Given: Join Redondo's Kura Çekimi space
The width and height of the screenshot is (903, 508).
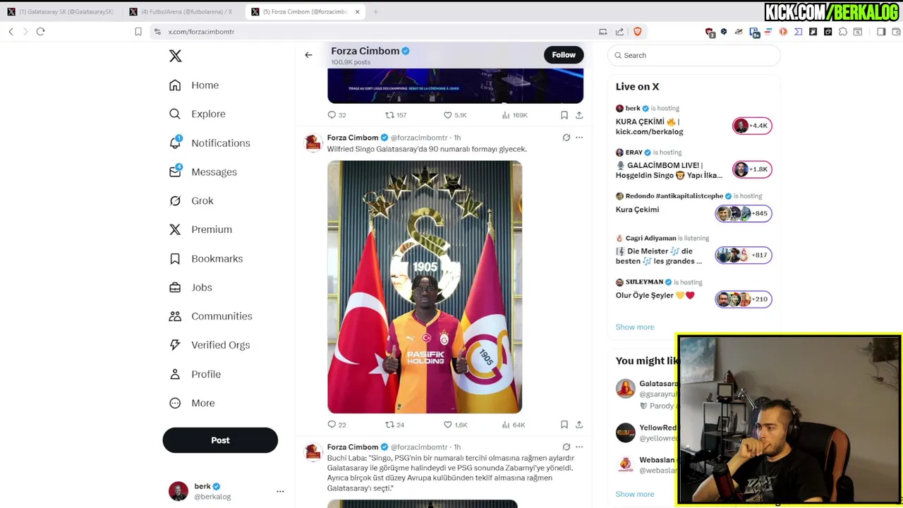Looking at the screenshot, I should click(637, 210).
